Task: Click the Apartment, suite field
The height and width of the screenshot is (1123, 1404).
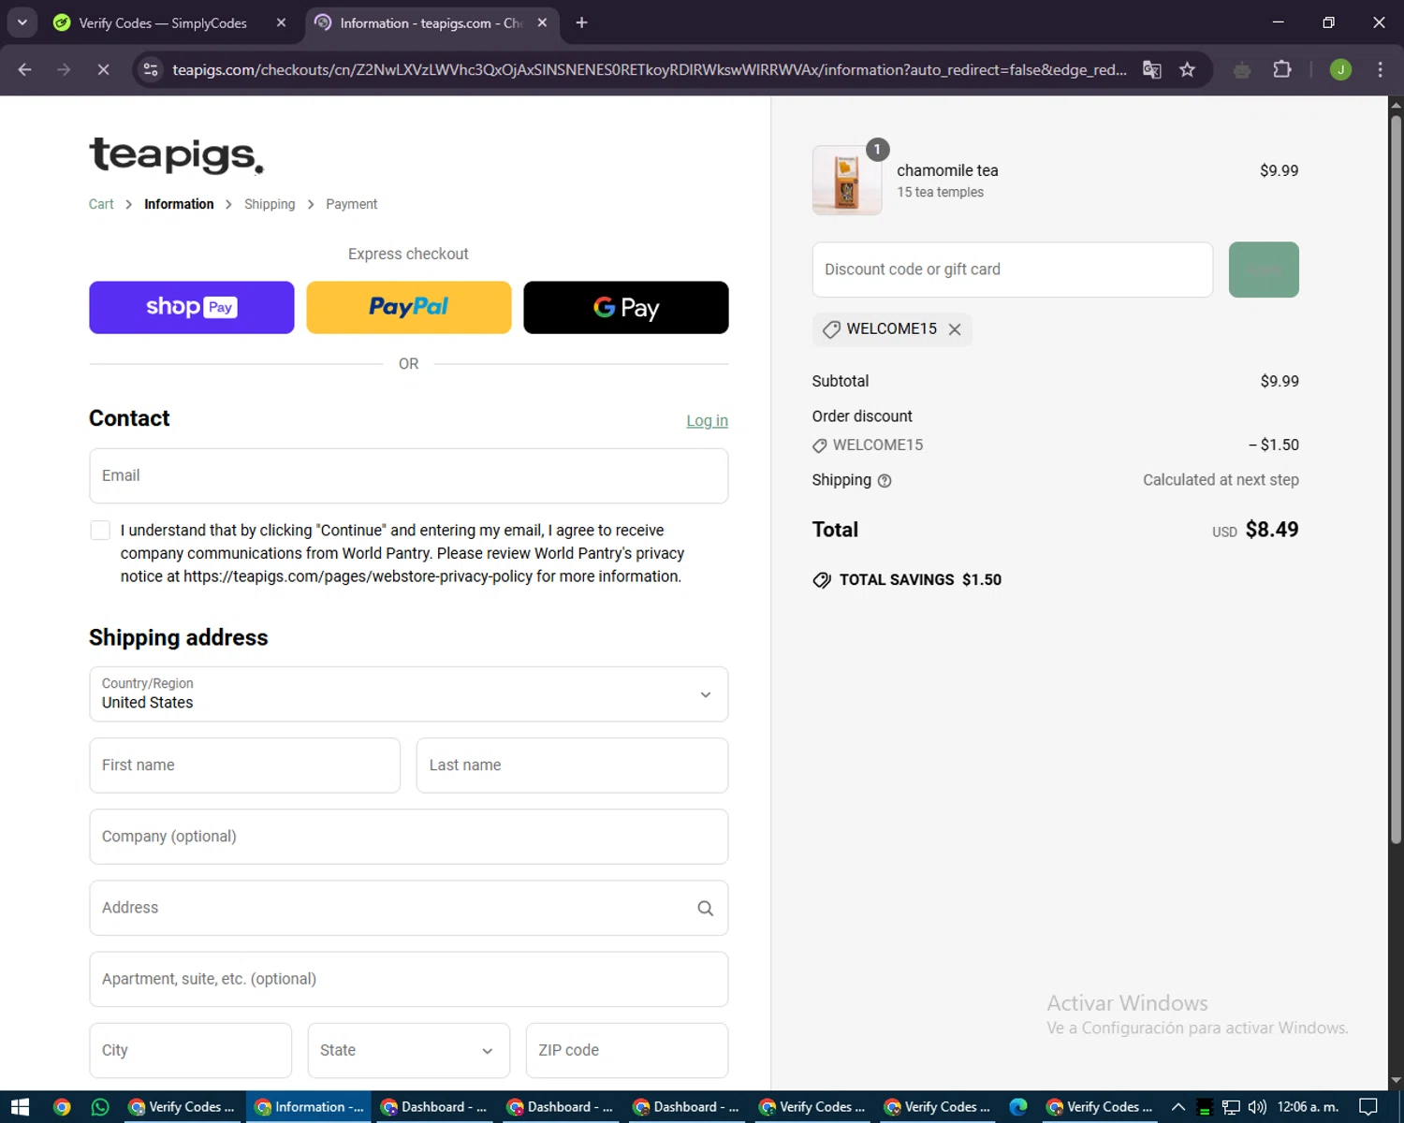Action: pos(409,979)
